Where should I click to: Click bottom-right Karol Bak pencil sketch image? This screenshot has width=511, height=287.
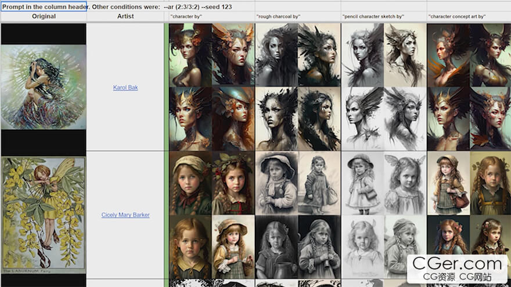tap(405, 119)
